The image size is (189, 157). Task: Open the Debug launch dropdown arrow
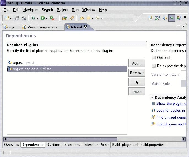click(37, 18)
